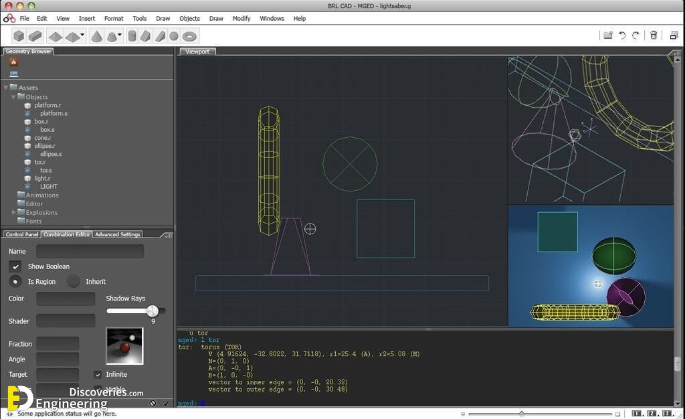
Task: Open the View menu
Action: (63, 18)
